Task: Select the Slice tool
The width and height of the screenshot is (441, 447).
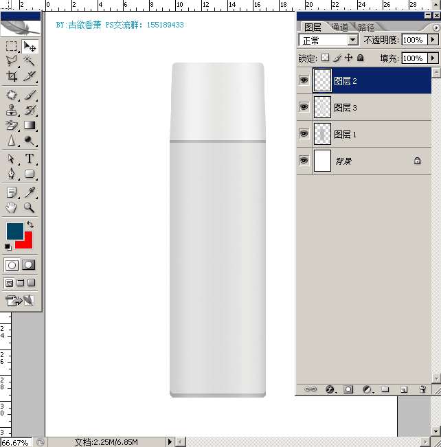Action: coord(30,76)
